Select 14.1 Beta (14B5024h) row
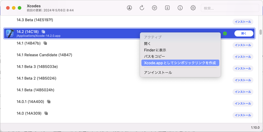Viewport: 263px width, 132px height. coord(35,90)
